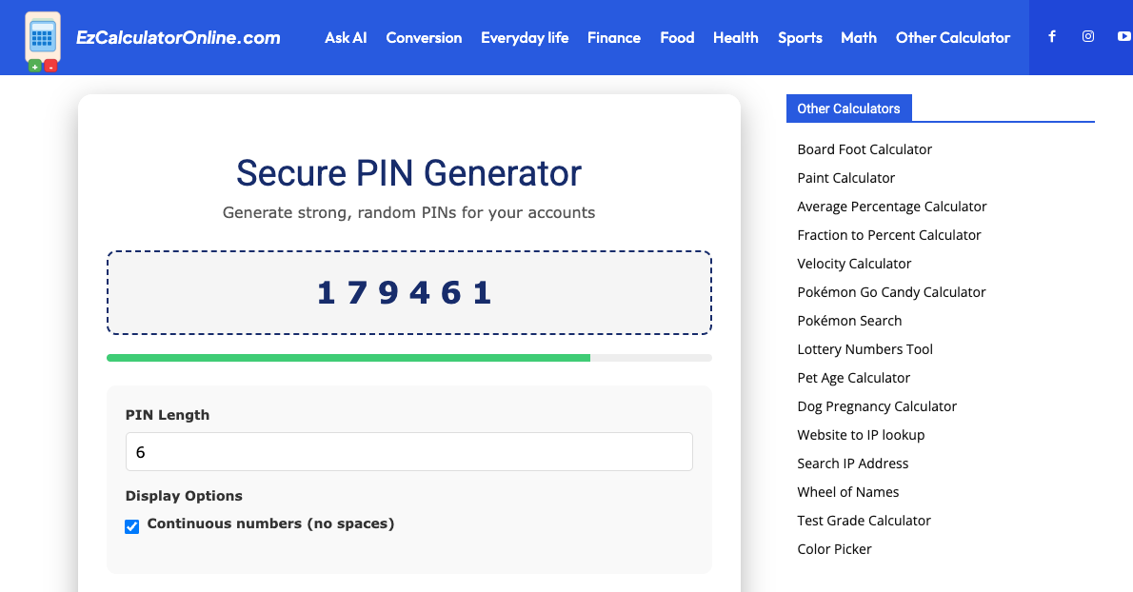Toggle Continuous numbers (no spaces) checkbox
This screenshot has height=592, width=1133.
click(131, 525)
